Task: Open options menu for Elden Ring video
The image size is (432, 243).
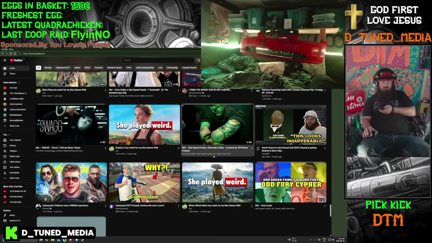Action: (x=105, y=90)
